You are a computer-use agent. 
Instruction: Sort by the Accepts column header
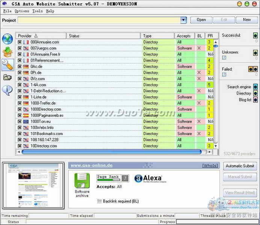click(x=184, y=36)
